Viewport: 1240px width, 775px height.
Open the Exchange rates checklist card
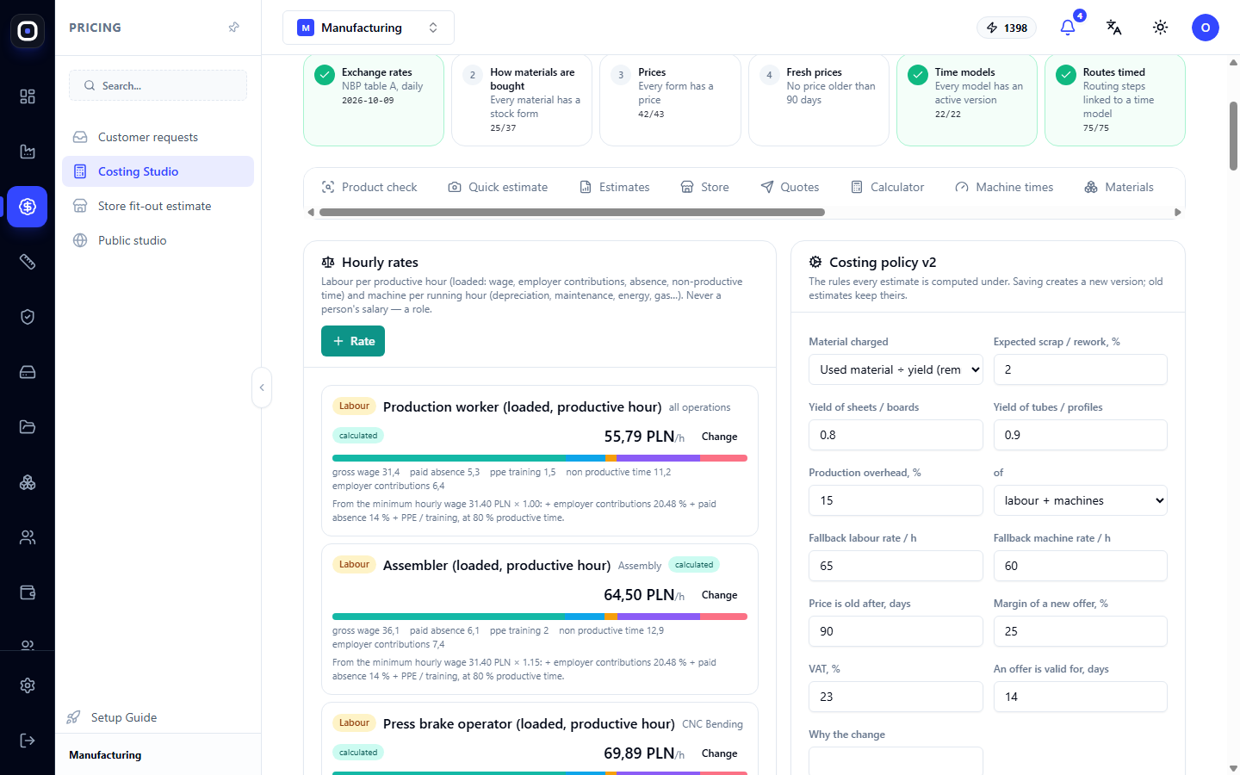374,100
